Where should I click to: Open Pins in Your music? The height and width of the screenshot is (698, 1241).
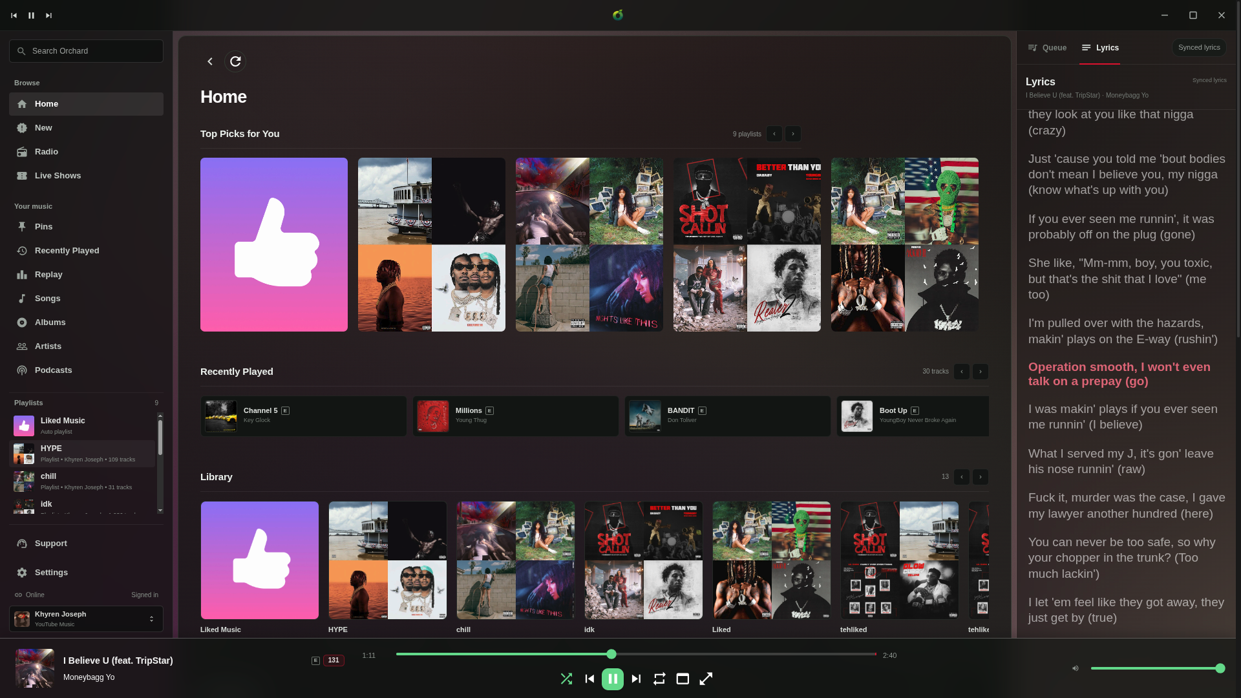tap(86, 227)
